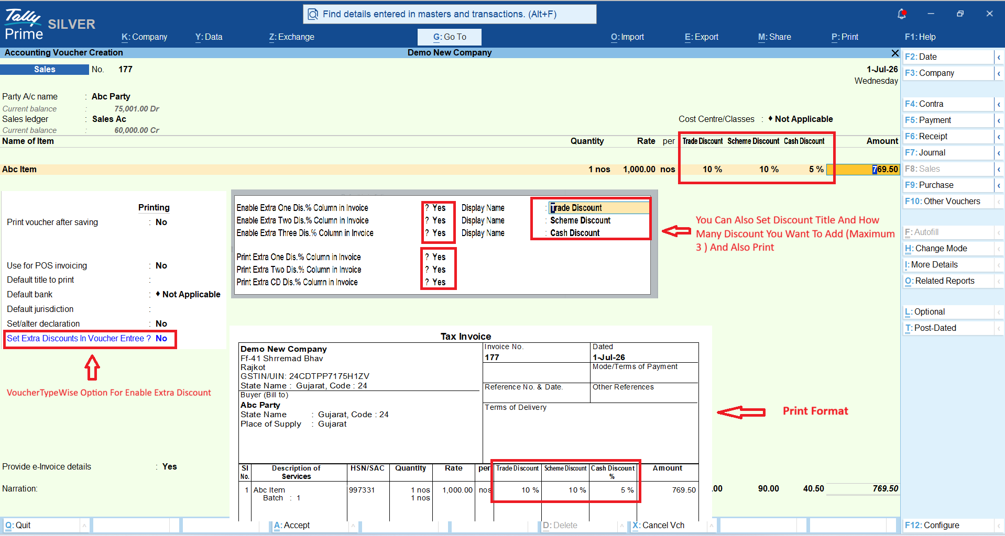Toggle Enable Extra One Dis.% Column
Image resolution: width=1005 pixels, height=536 pixels.
click(x=439, y=208)
